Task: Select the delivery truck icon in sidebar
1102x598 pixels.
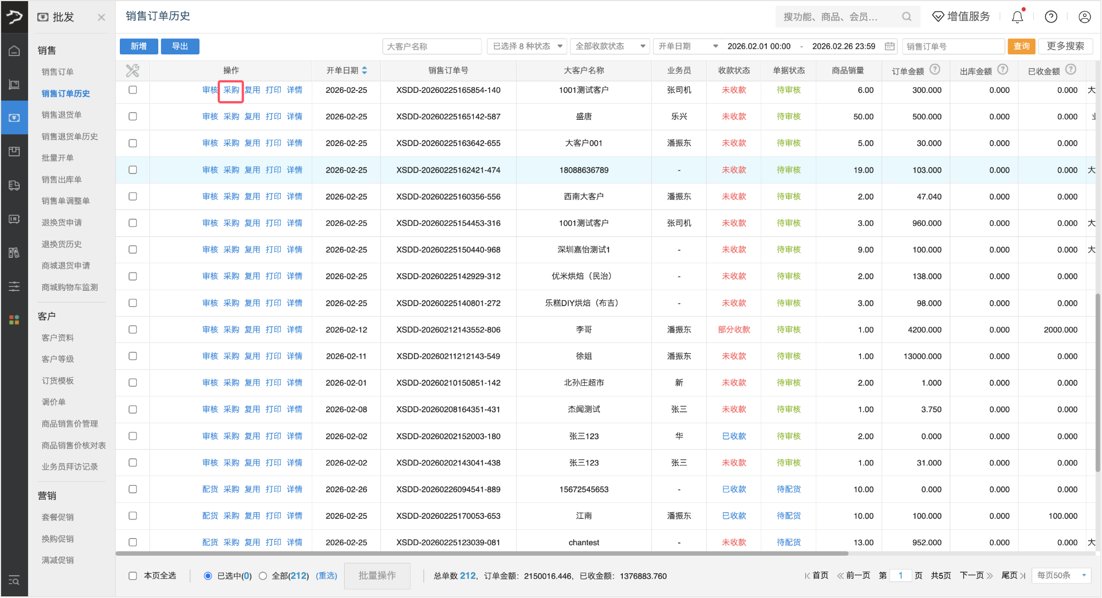Action: click(14, 186)
